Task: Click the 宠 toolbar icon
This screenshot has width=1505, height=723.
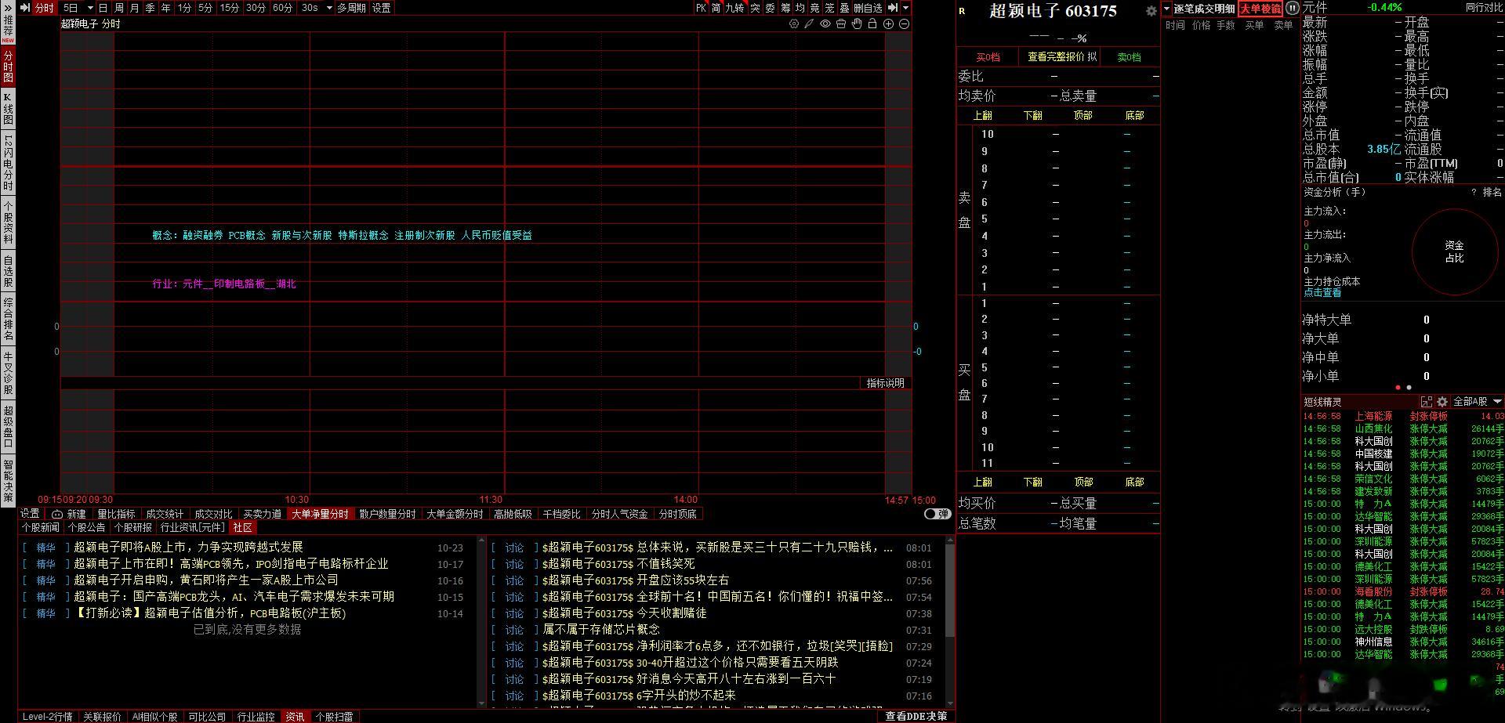Action: [830, 8]
